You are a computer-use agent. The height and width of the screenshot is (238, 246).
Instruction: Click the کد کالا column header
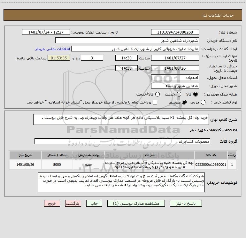[x=211, y=155]
